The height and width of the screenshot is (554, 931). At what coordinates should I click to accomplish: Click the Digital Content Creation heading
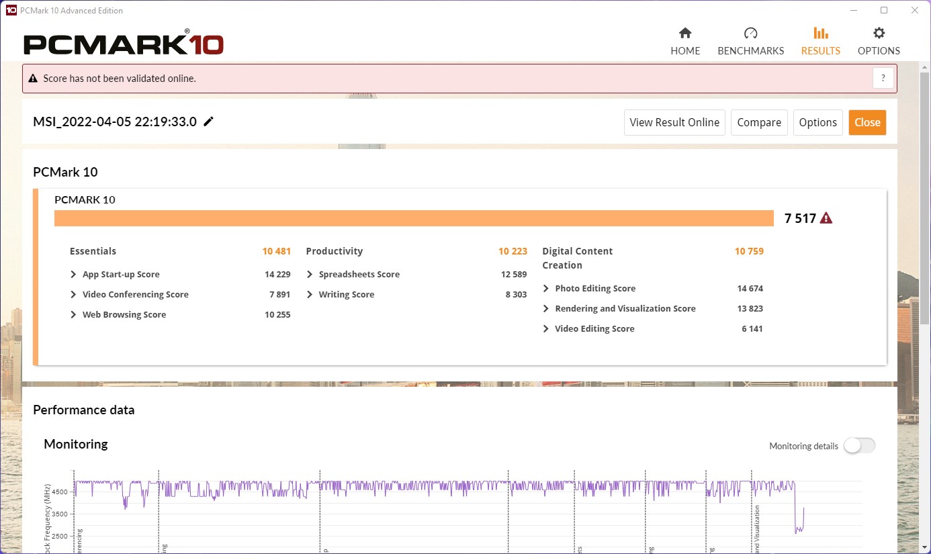[577, 258]
